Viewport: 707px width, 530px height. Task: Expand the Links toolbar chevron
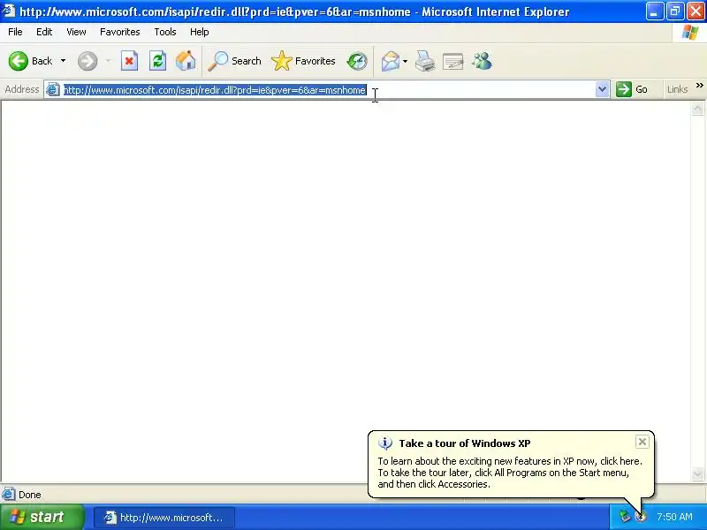click(x=699, y=85)
